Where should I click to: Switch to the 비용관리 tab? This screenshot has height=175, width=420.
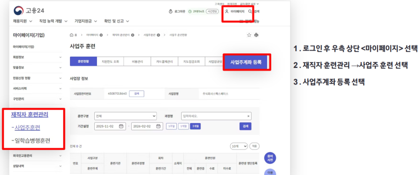[x=137, y=62]
